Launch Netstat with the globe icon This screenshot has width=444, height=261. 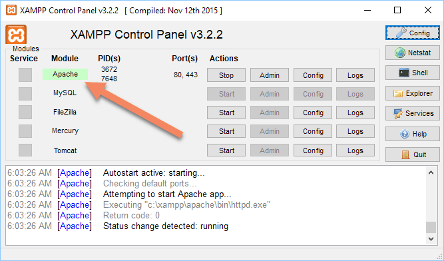tap(413, 53)
